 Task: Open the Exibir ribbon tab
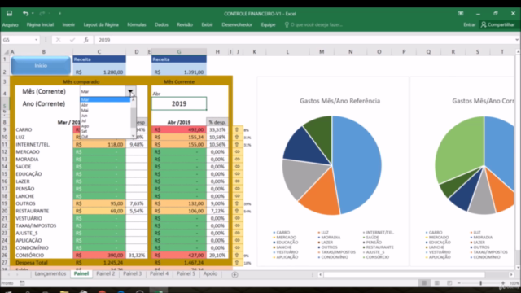click(207, 24)
